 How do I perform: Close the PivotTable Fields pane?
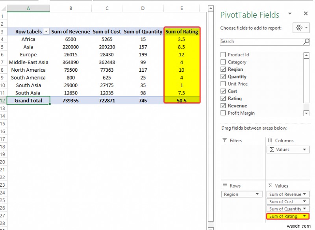[x=306, y=13]
